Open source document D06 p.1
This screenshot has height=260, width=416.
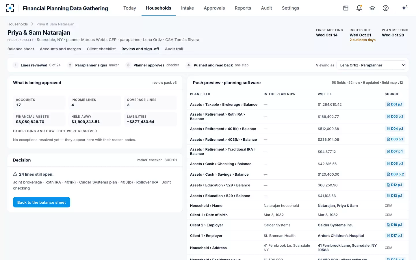pos(395,139)
